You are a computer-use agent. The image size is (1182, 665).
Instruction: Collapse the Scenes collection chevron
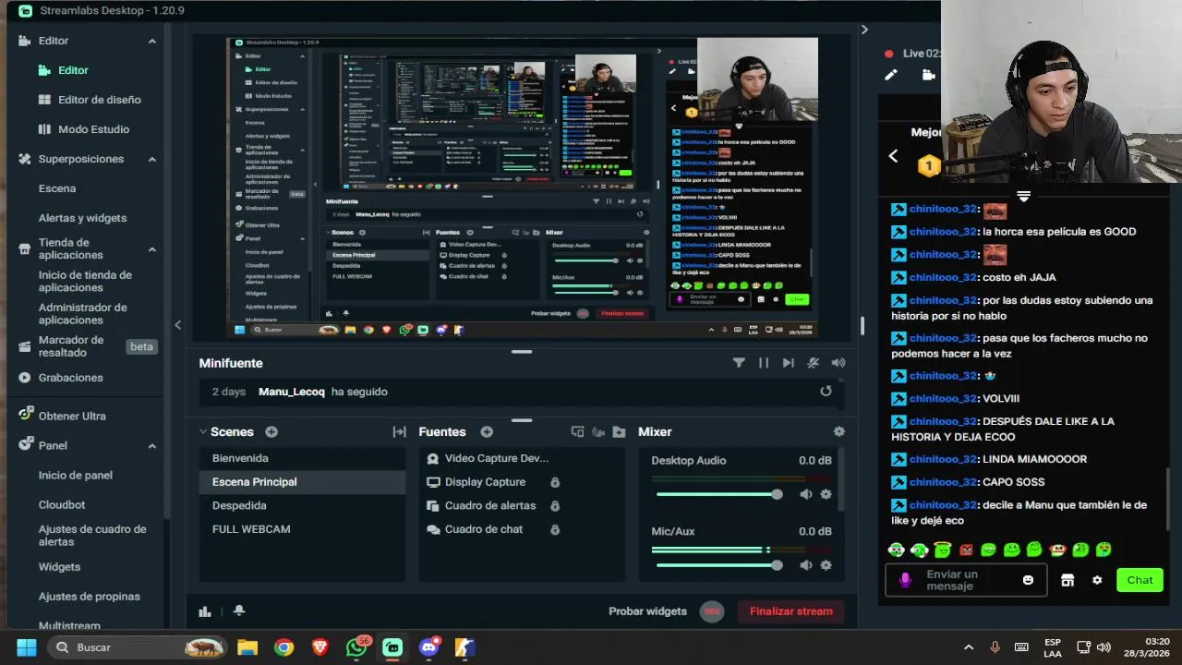pyautogui.click(x=203, y=431)
